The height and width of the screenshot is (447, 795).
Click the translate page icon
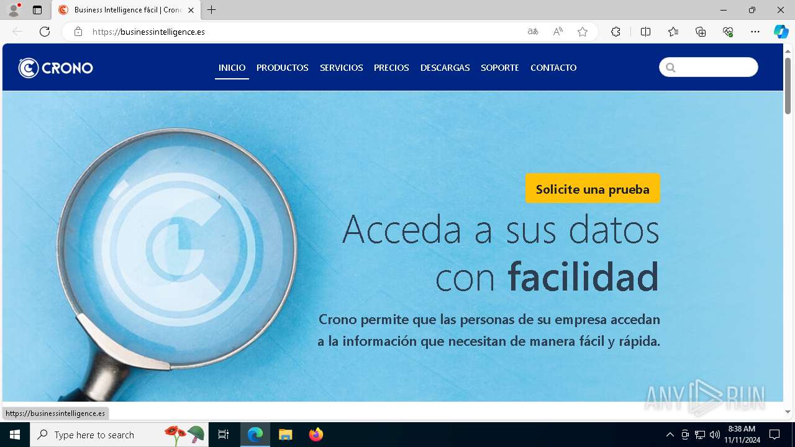pyautogui.click(x=533, y=32)
